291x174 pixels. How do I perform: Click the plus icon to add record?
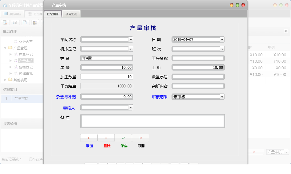[89, 138]
